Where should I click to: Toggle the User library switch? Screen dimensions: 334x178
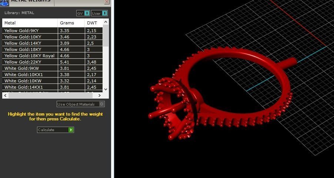100,13
